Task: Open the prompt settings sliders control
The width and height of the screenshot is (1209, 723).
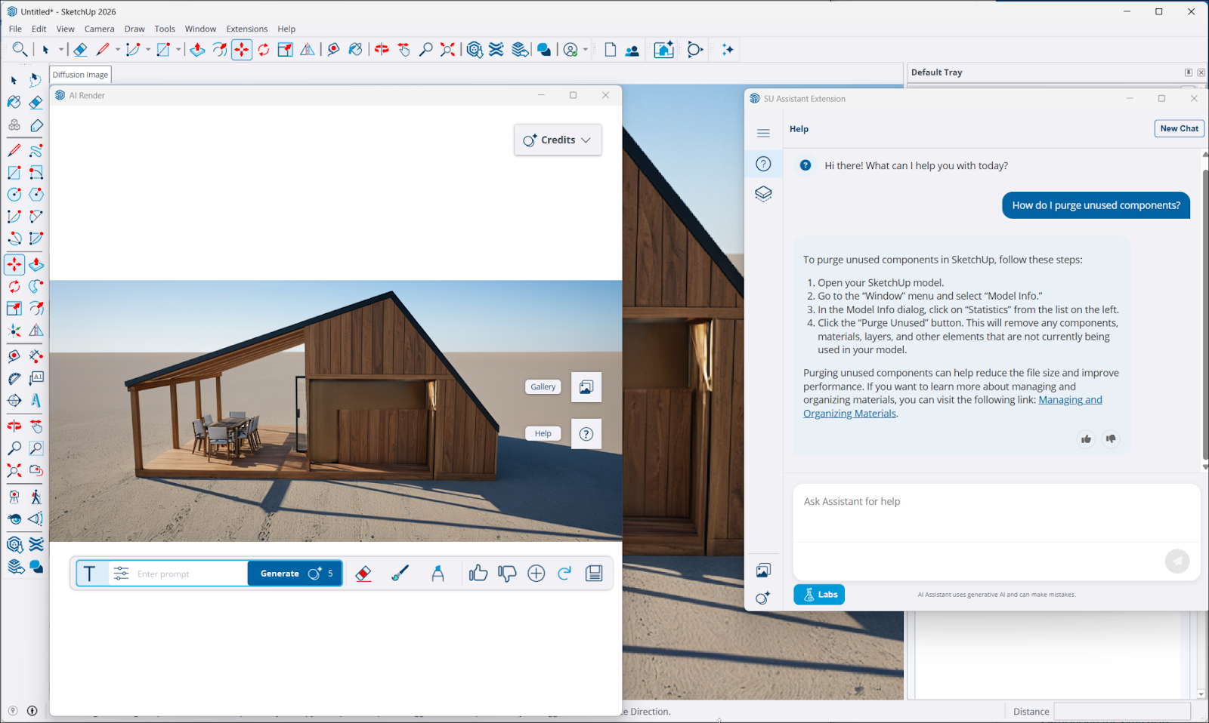Action: [120, 573]
